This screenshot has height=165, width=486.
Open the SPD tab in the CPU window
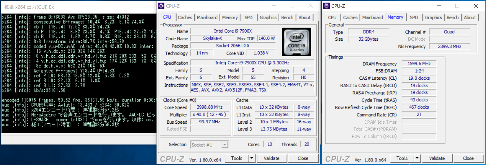(249, 18)
